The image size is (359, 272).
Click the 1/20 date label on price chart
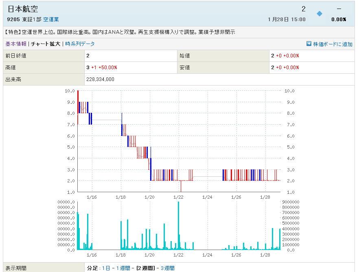(x=149, y=197)
